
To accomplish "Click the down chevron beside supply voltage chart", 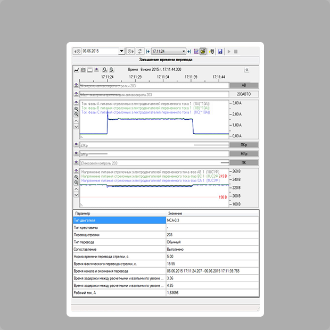I will [x=76, y=195].
